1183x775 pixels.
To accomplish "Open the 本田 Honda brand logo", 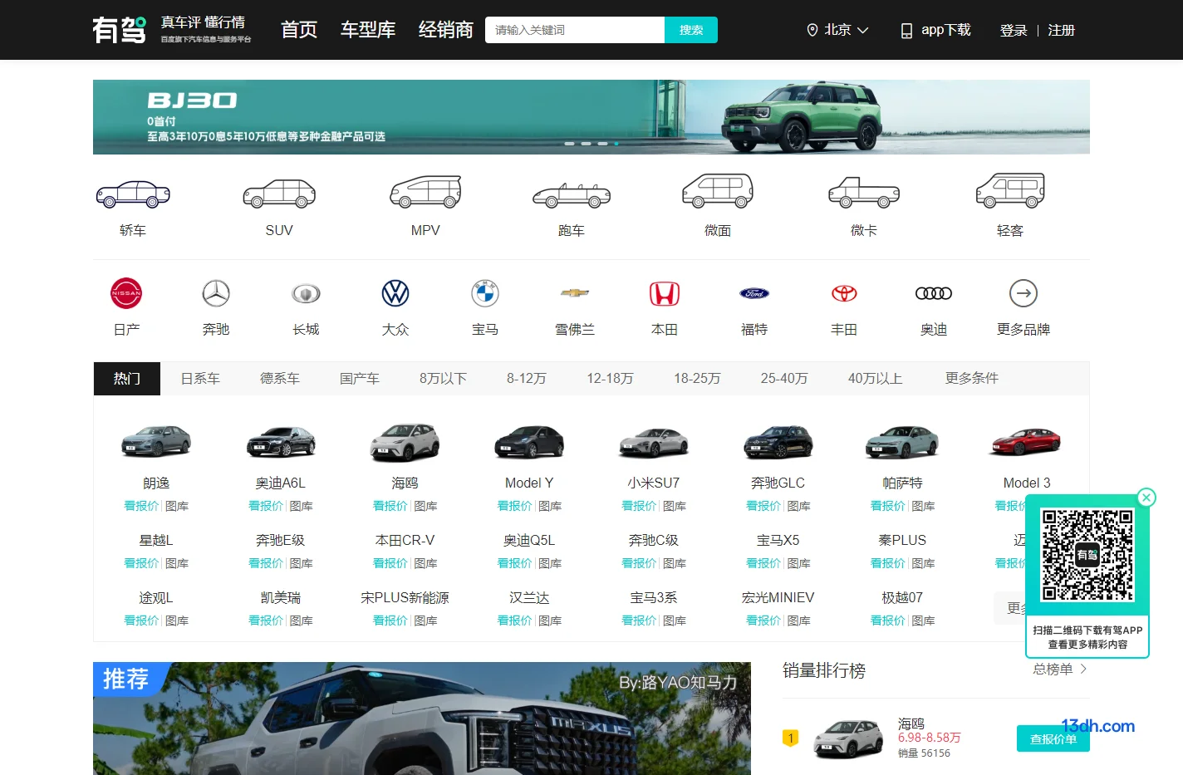I will click(x=665, y=293).
